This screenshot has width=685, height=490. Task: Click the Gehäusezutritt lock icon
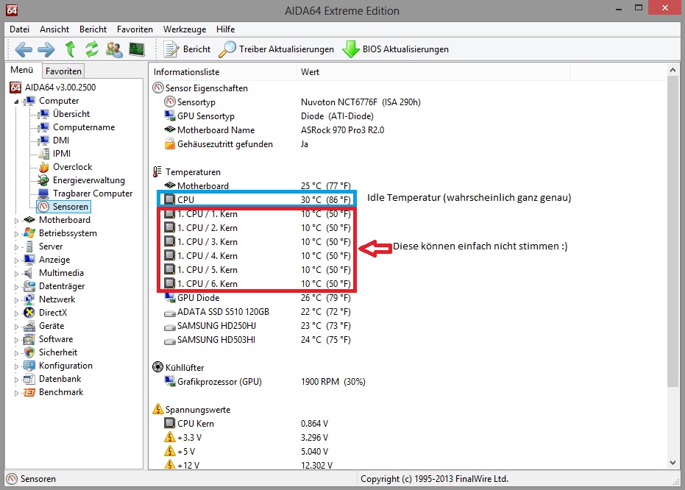point(169,143)
